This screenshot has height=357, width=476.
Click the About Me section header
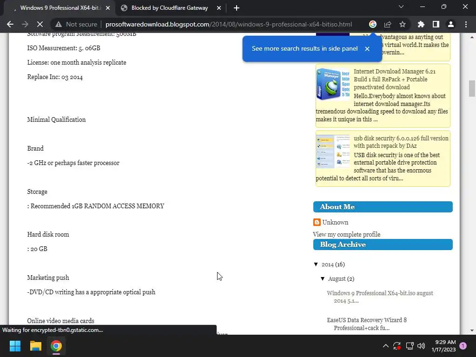click(x=383, y=207)
